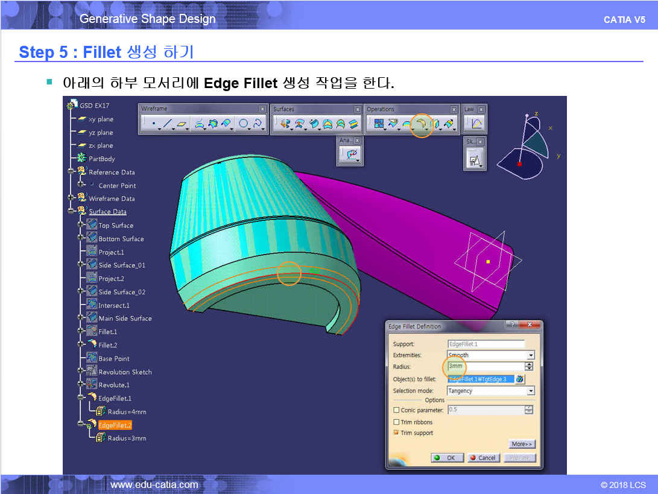Screen dimensions: 658x494
Task: Open the Selection mode dropdown
Action: [530, 391]
